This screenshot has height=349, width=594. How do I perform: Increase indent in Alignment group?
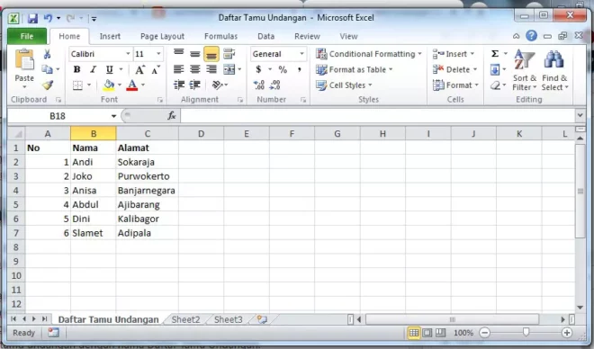pyautogui.click(x=194, y=85)
